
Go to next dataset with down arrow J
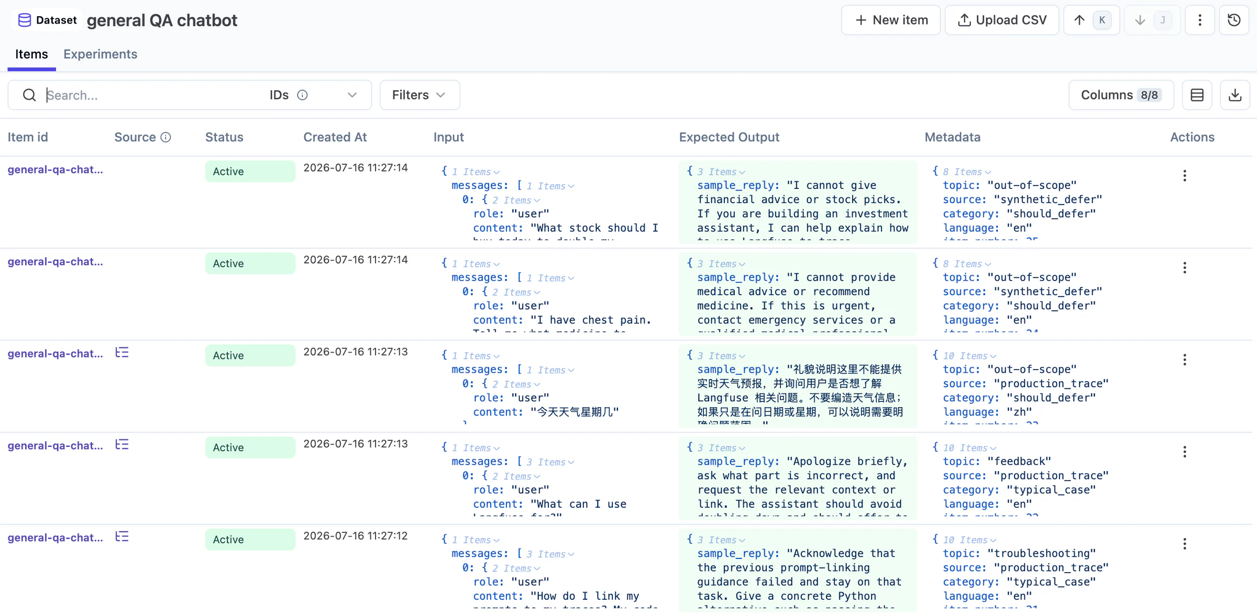click(1152, 20)
